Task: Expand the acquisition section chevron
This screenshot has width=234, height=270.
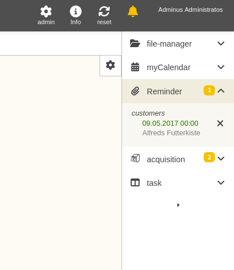Action: click(x=221, y=158)
